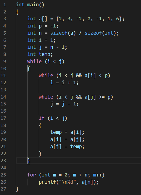Viewport: 141px width, 195px height.
Task: Click the first 'sizeof' keyword before (a)
Action: click(x=59, y=33)
